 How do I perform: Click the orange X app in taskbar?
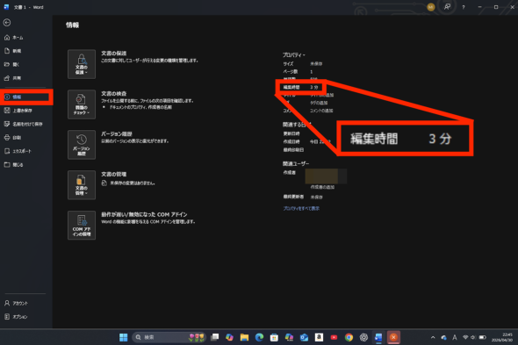[x=393, y=337]
